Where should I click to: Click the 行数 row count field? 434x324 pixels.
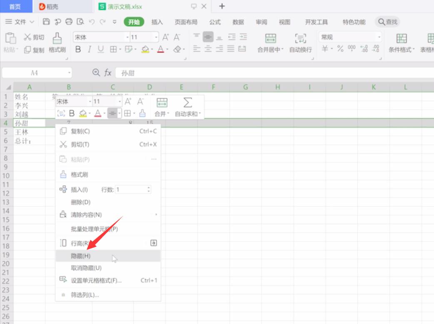pyautogui.click(x=133, y=189)
